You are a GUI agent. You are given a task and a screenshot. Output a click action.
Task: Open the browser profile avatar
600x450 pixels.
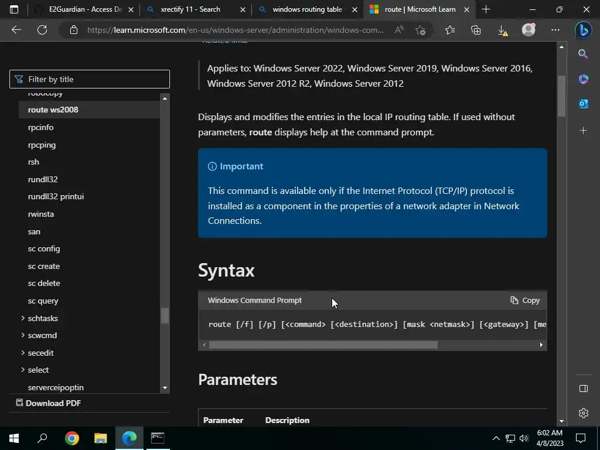tap(529, 29)
